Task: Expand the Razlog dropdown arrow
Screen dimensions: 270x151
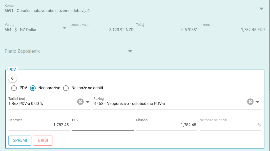Action: (x=258, y=102)
